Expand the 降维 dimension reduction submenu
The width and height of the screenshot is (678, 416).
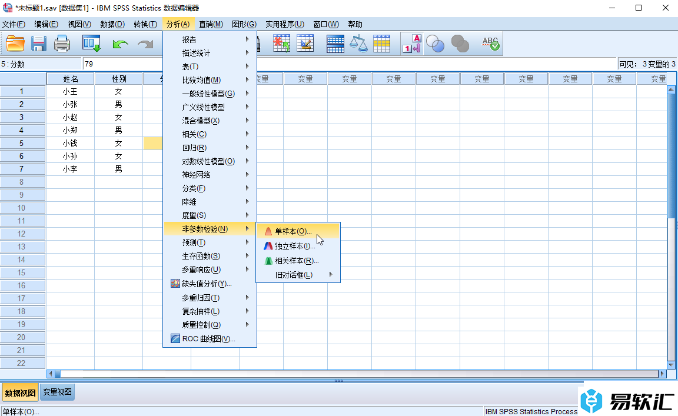pos(210,201)
